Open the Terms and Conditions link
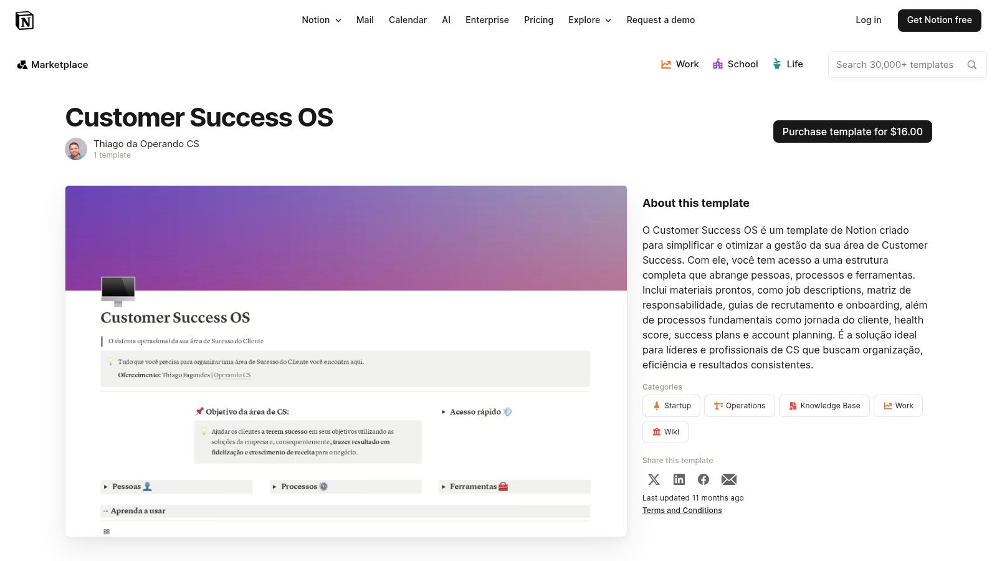 tap(682, 510)
